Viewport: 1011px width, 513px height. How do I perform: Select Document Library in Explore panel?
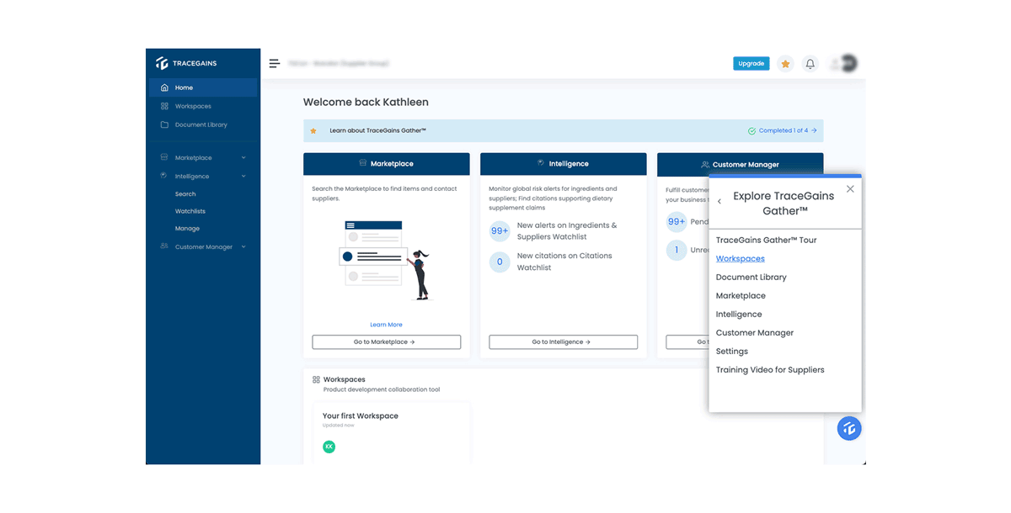(x=752, y=277)
